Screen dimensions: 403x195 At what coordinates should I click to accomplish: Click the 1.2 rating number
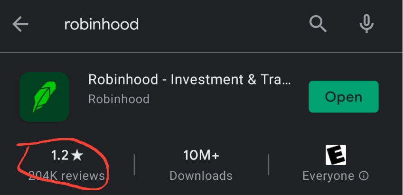[60, 155]
